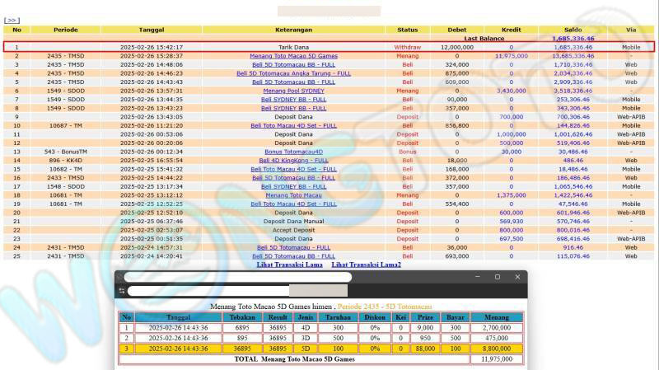Click Deposit Dana text in row 9
659x370 pixels.
coord(293,117)
